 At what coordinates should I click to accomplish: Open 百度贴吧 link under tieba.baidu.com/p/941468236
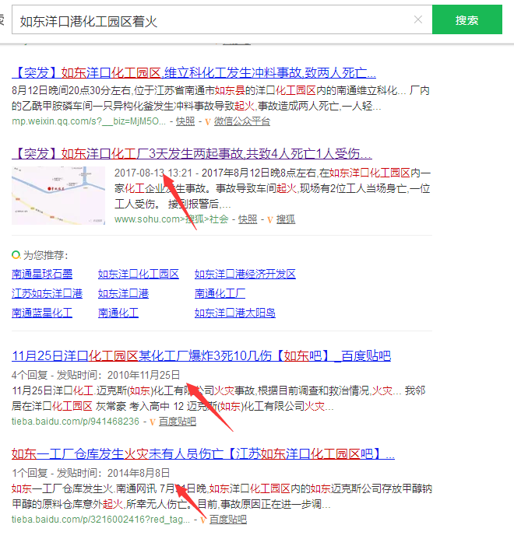click(178, 422)
